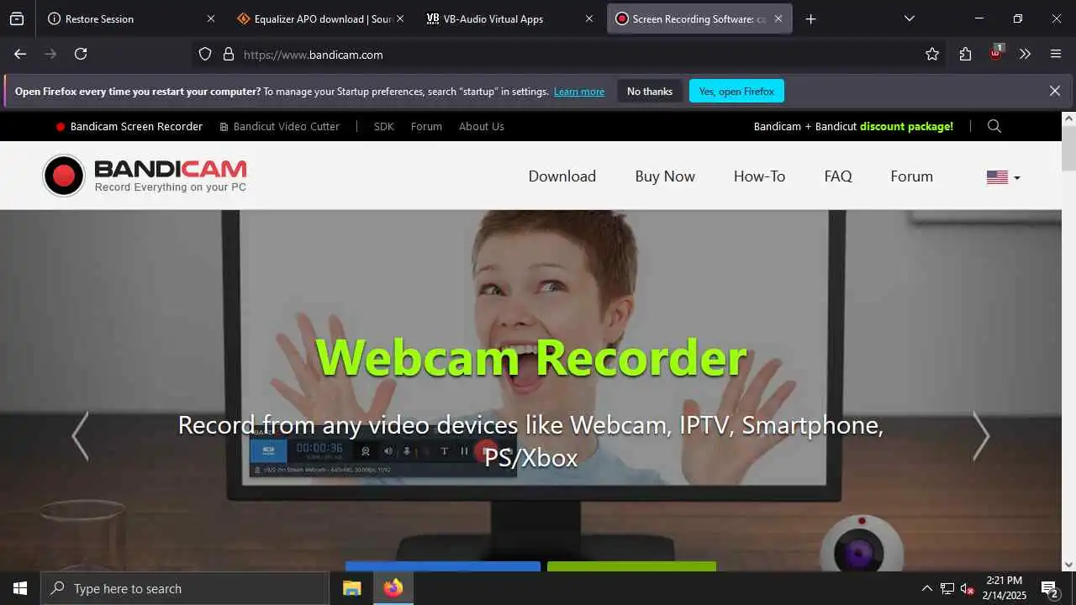Show next slide with right arrow

[981, 436]
